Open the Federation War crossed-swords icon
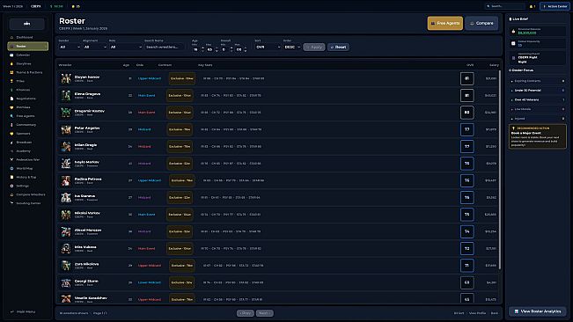The image size is (573, 322). pyautogui.click(x=11, y=160)
